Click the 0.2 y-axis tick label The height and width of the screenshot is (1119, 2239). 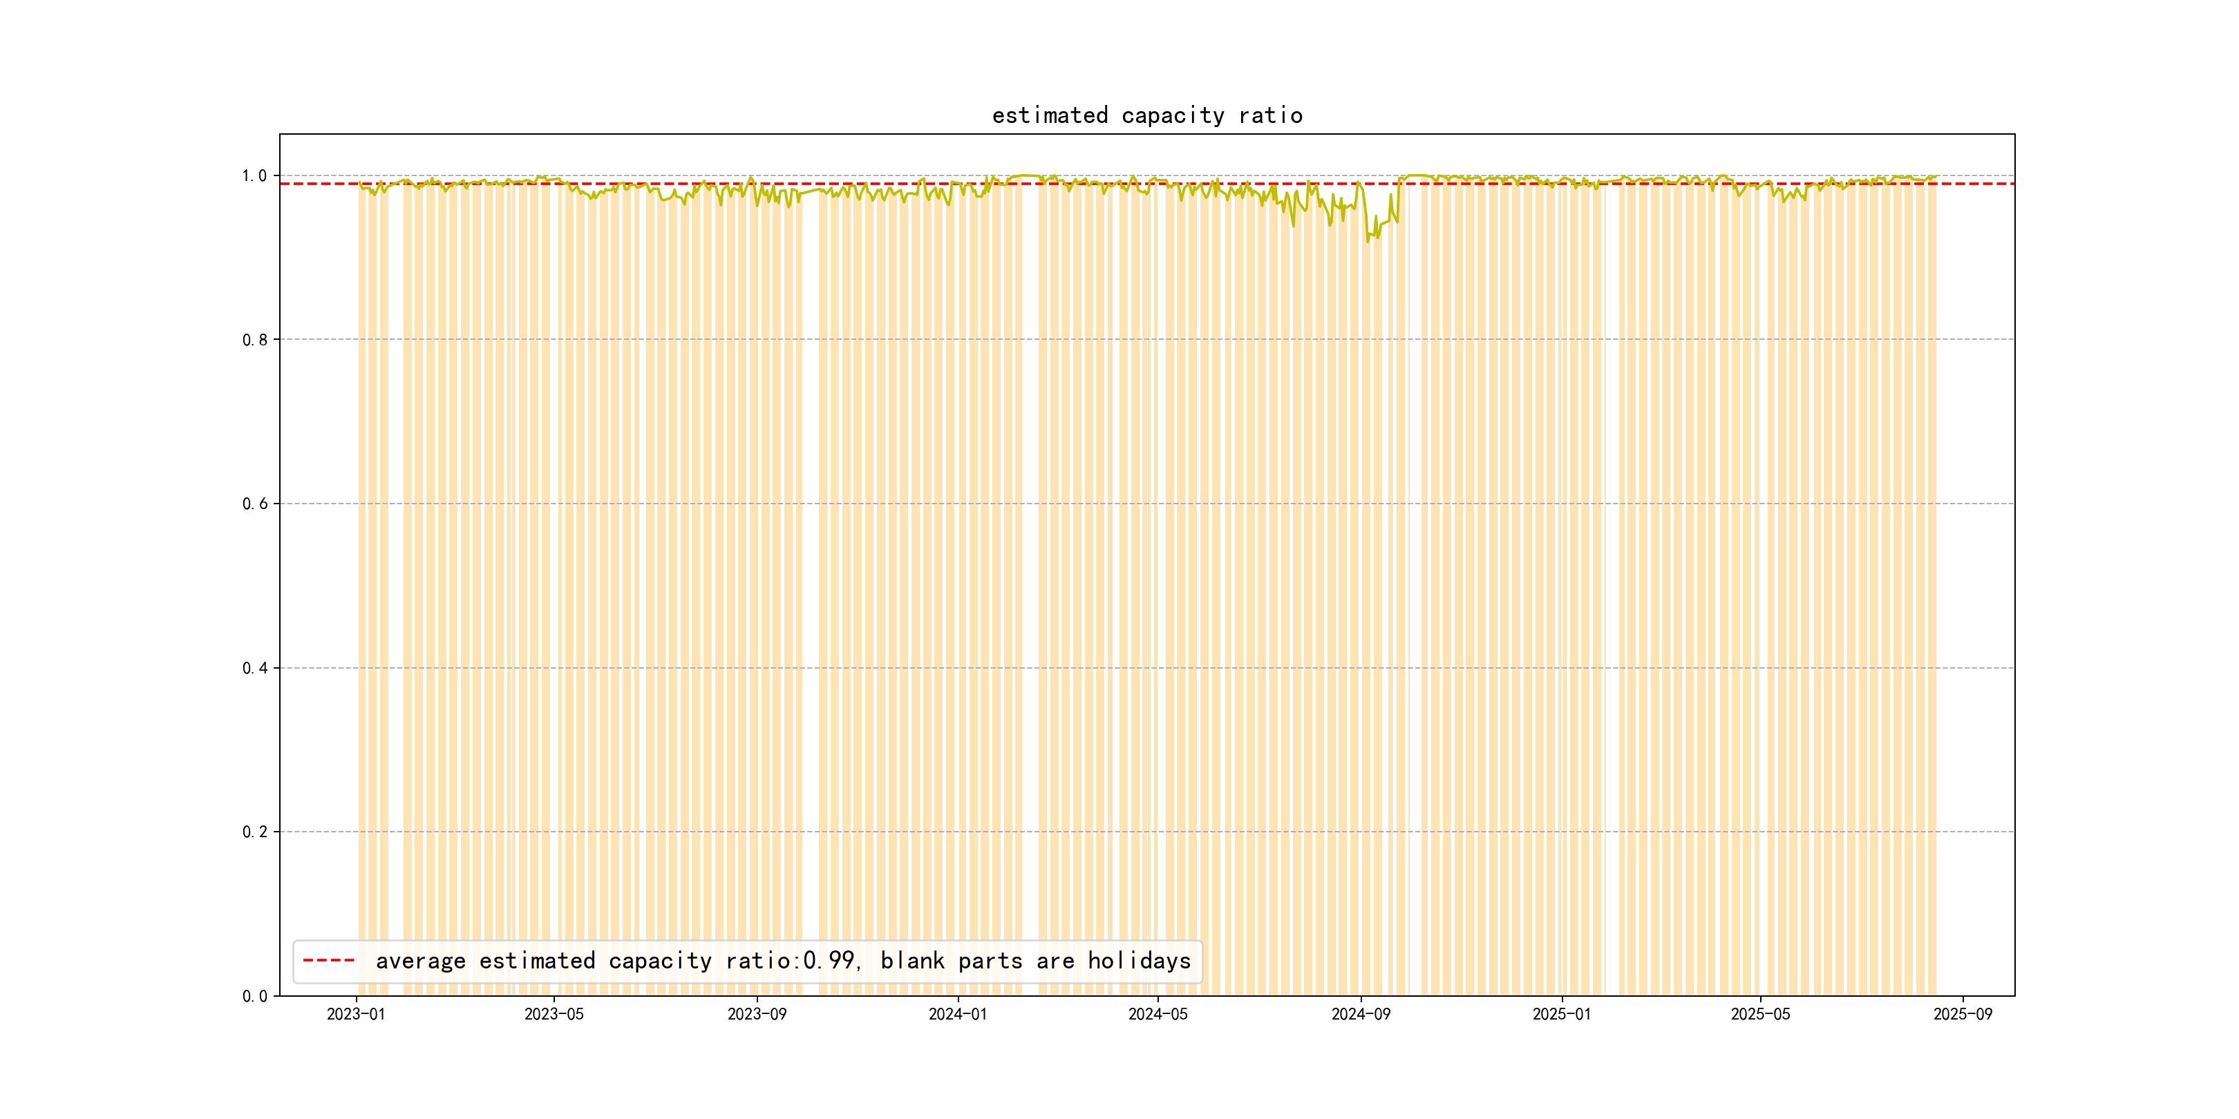point(254,832)
